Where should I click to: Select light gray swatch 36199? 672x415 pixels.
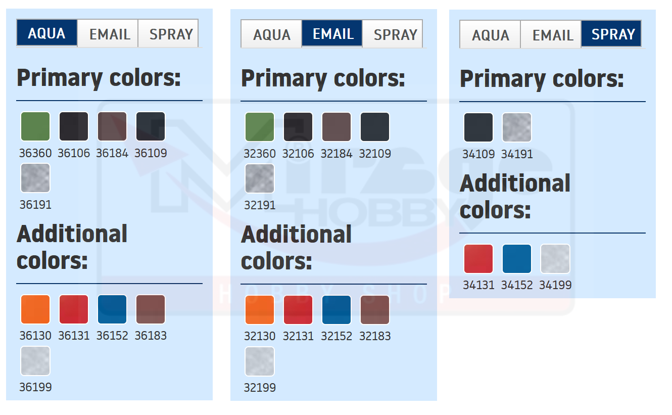[x=35, y=361]
